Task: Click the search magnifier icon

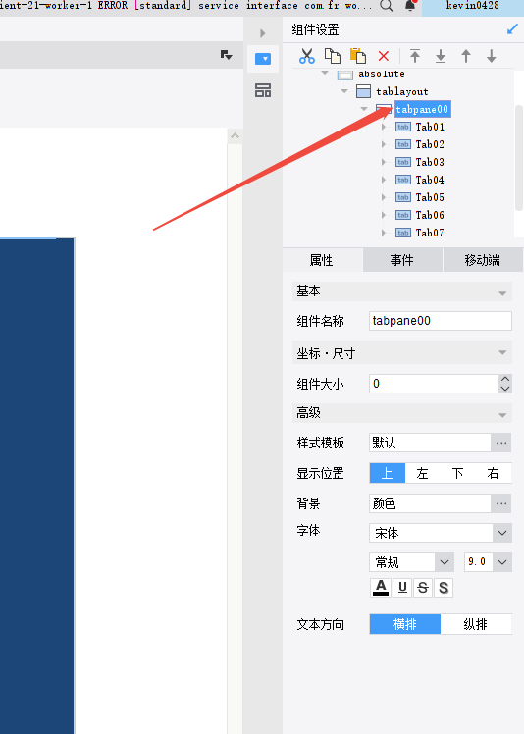Action: pyautogui.click(x=387, y=6)
